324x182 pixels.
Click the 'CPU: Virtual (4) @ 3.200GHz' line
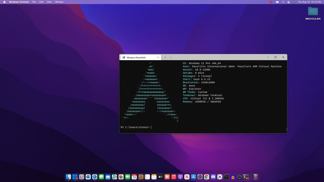(203, 98)
